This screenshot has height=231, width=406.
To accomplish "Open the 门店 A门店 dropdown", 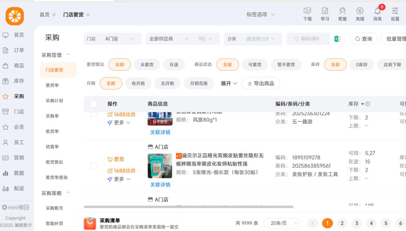I will [113, 39].
